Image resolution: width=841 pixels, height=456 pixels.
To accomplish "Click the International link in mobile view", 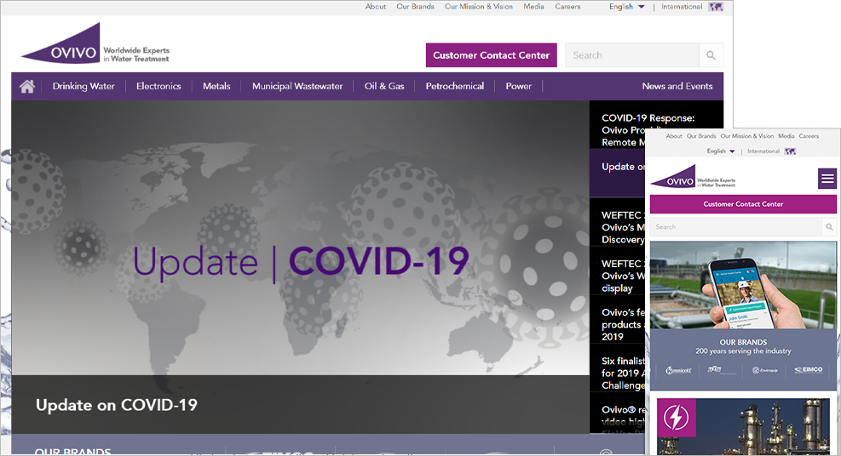I will tap(763, 151).
